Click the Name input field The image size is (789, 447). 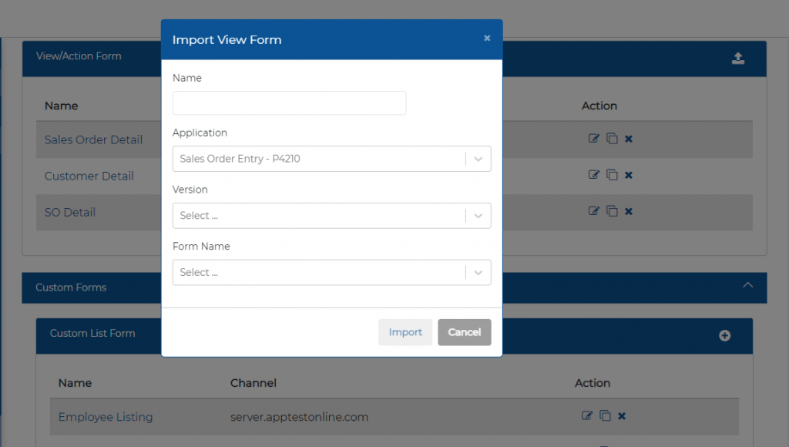(289, 103)
